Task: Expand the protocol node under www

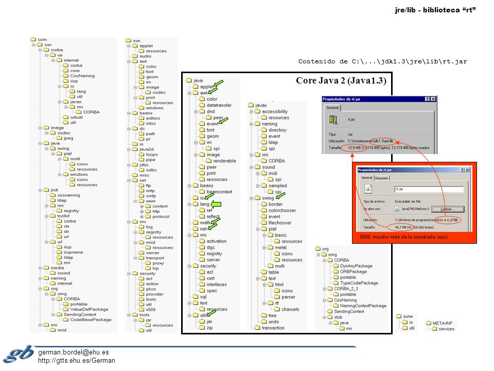Action: (142, 217)
